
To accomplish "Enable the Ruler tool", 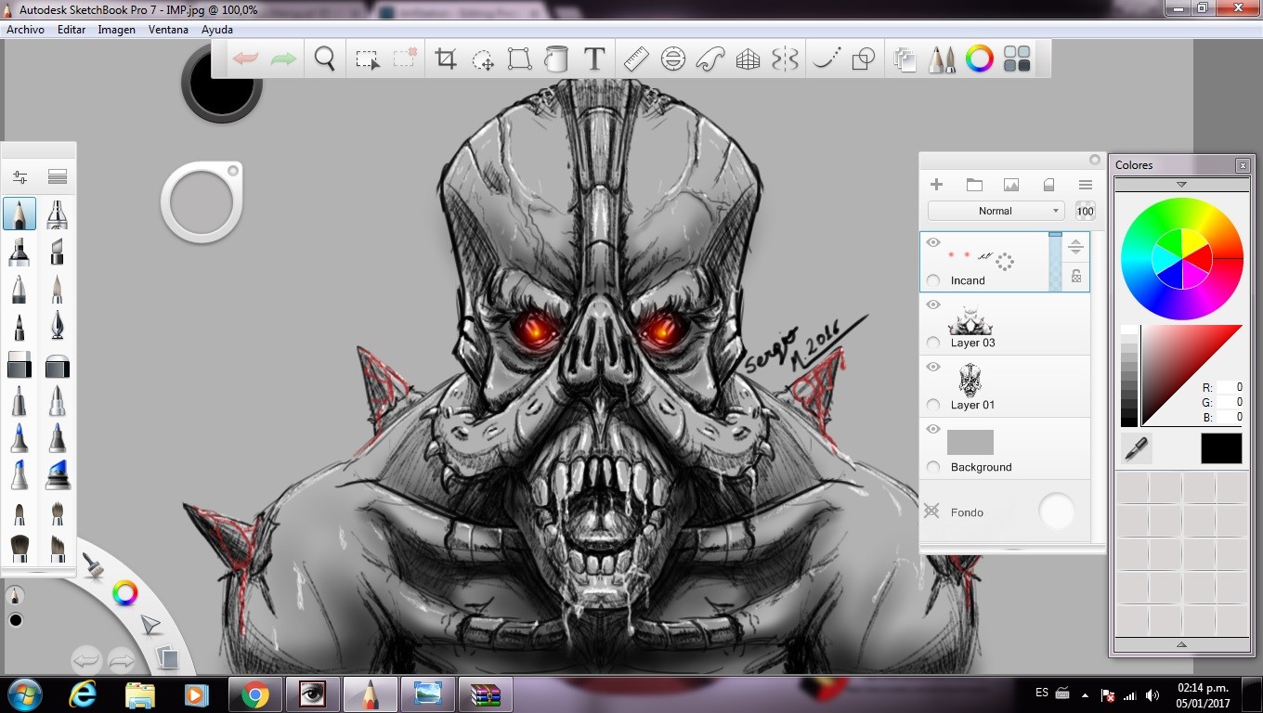I will click(635, 59).
